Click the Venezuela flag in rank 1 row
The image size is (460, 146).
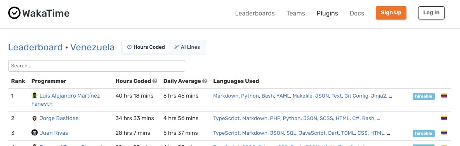coord(444,96)
